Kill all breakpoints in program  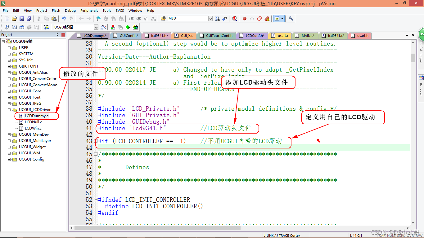click(x=267, y=19)
